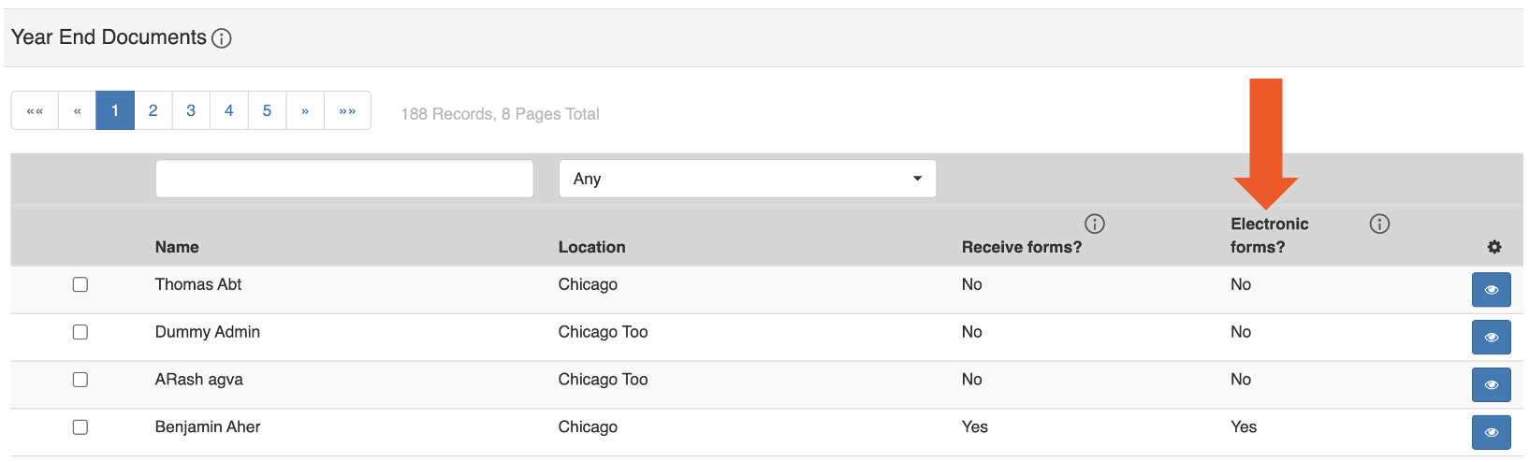Screen dimensions: 1529x462
Task: Click info icon beside Year End Documents title
Action: 222,38
